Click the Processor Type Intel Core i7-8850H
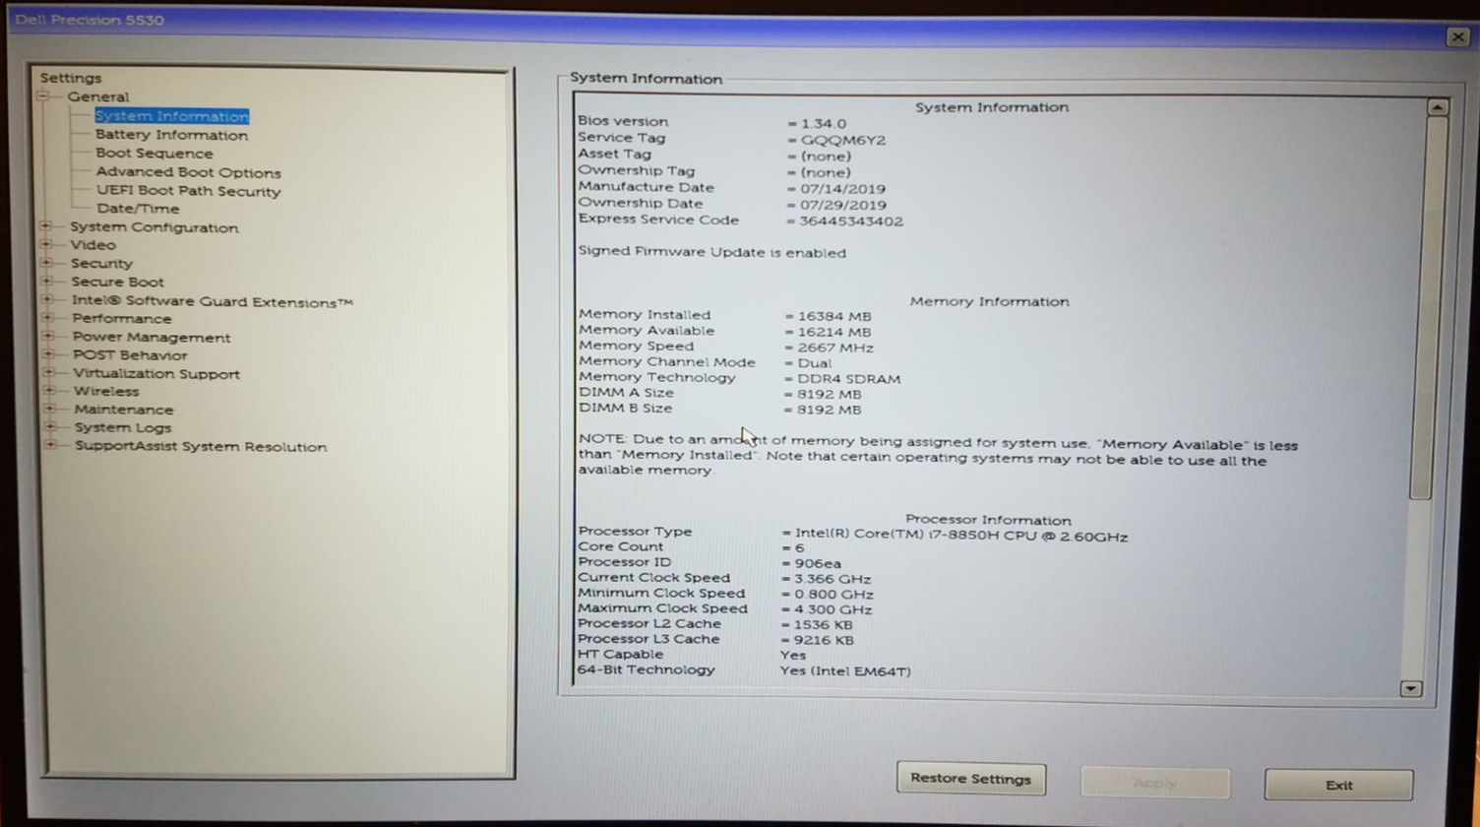 [961, 537]
